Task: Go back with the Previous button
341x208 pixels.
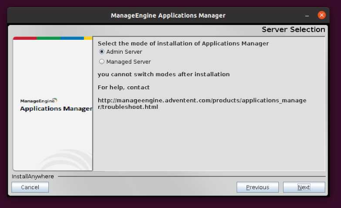Action: tap(257, 187)
